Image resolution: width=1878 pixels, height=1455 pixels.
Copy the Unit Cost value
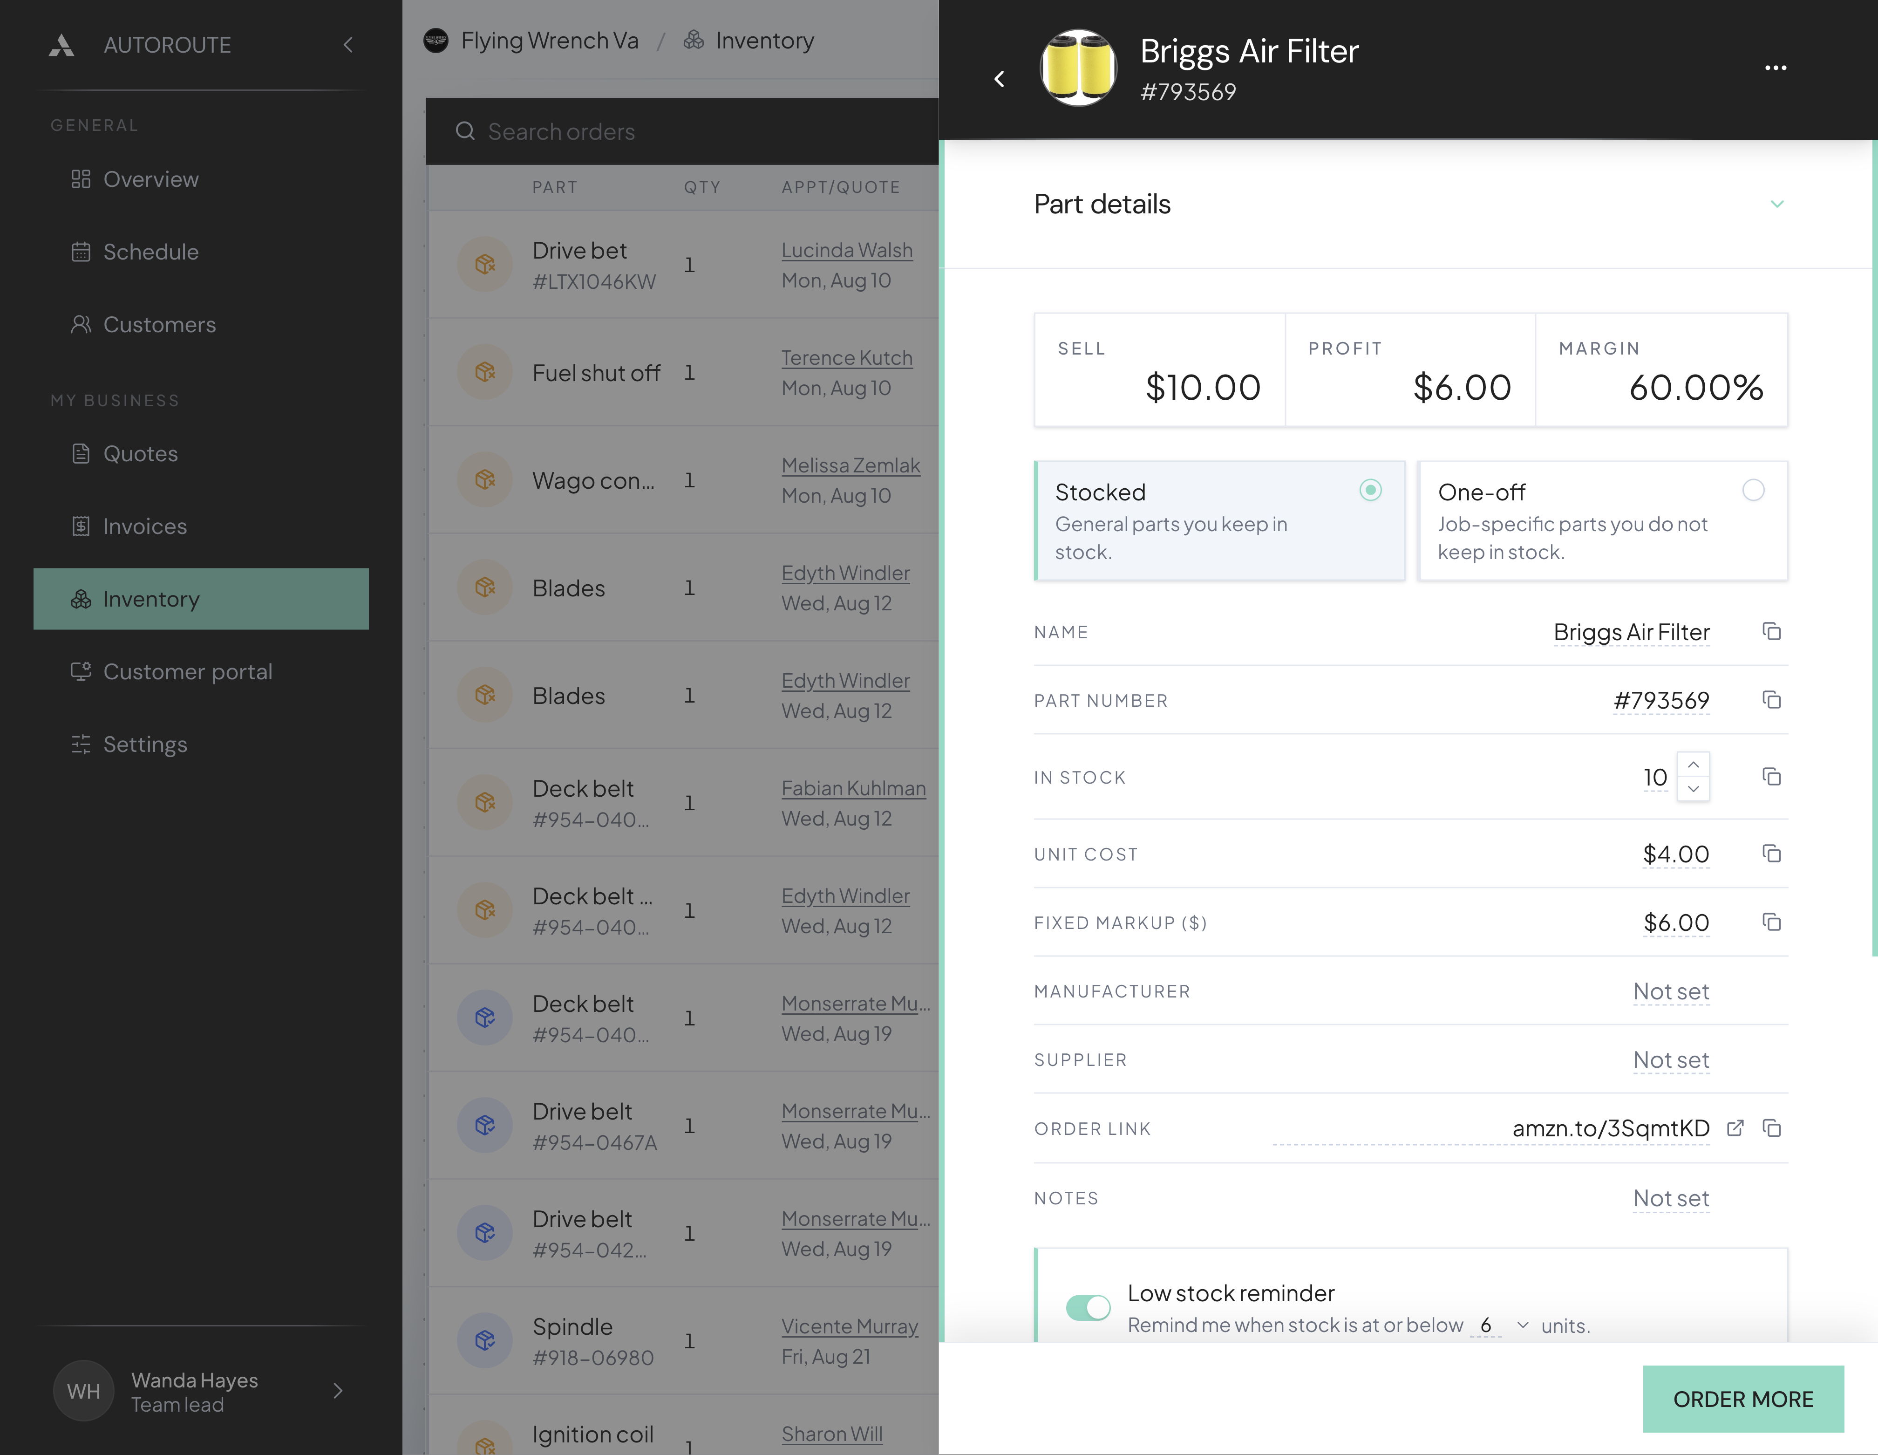coord(1771,853)
